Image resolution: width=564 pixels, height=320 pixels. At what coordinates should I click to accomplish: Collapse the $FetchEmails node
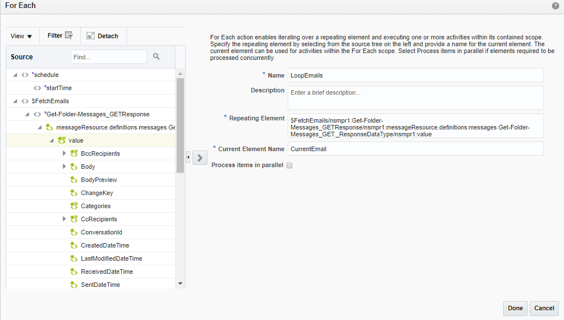pos(15,101)
